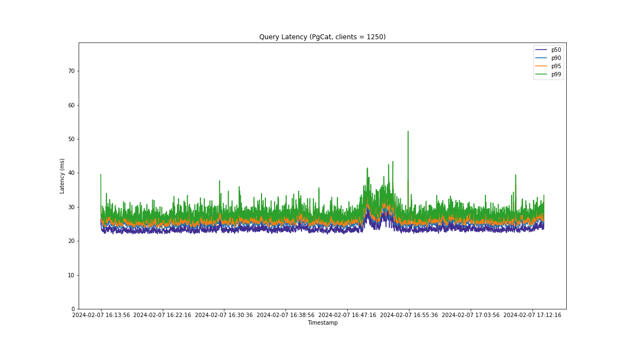Screen dimensions: 629x353
Task: Click the y-axis tick value 20
Action: (x=72, y=241)
